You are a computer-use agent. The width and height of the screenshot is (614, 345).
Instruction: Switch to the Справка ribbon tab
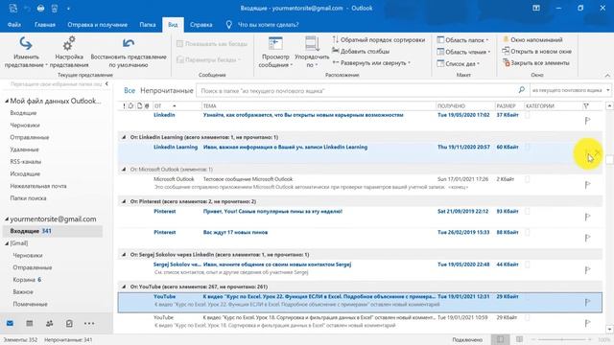[201, 25]
